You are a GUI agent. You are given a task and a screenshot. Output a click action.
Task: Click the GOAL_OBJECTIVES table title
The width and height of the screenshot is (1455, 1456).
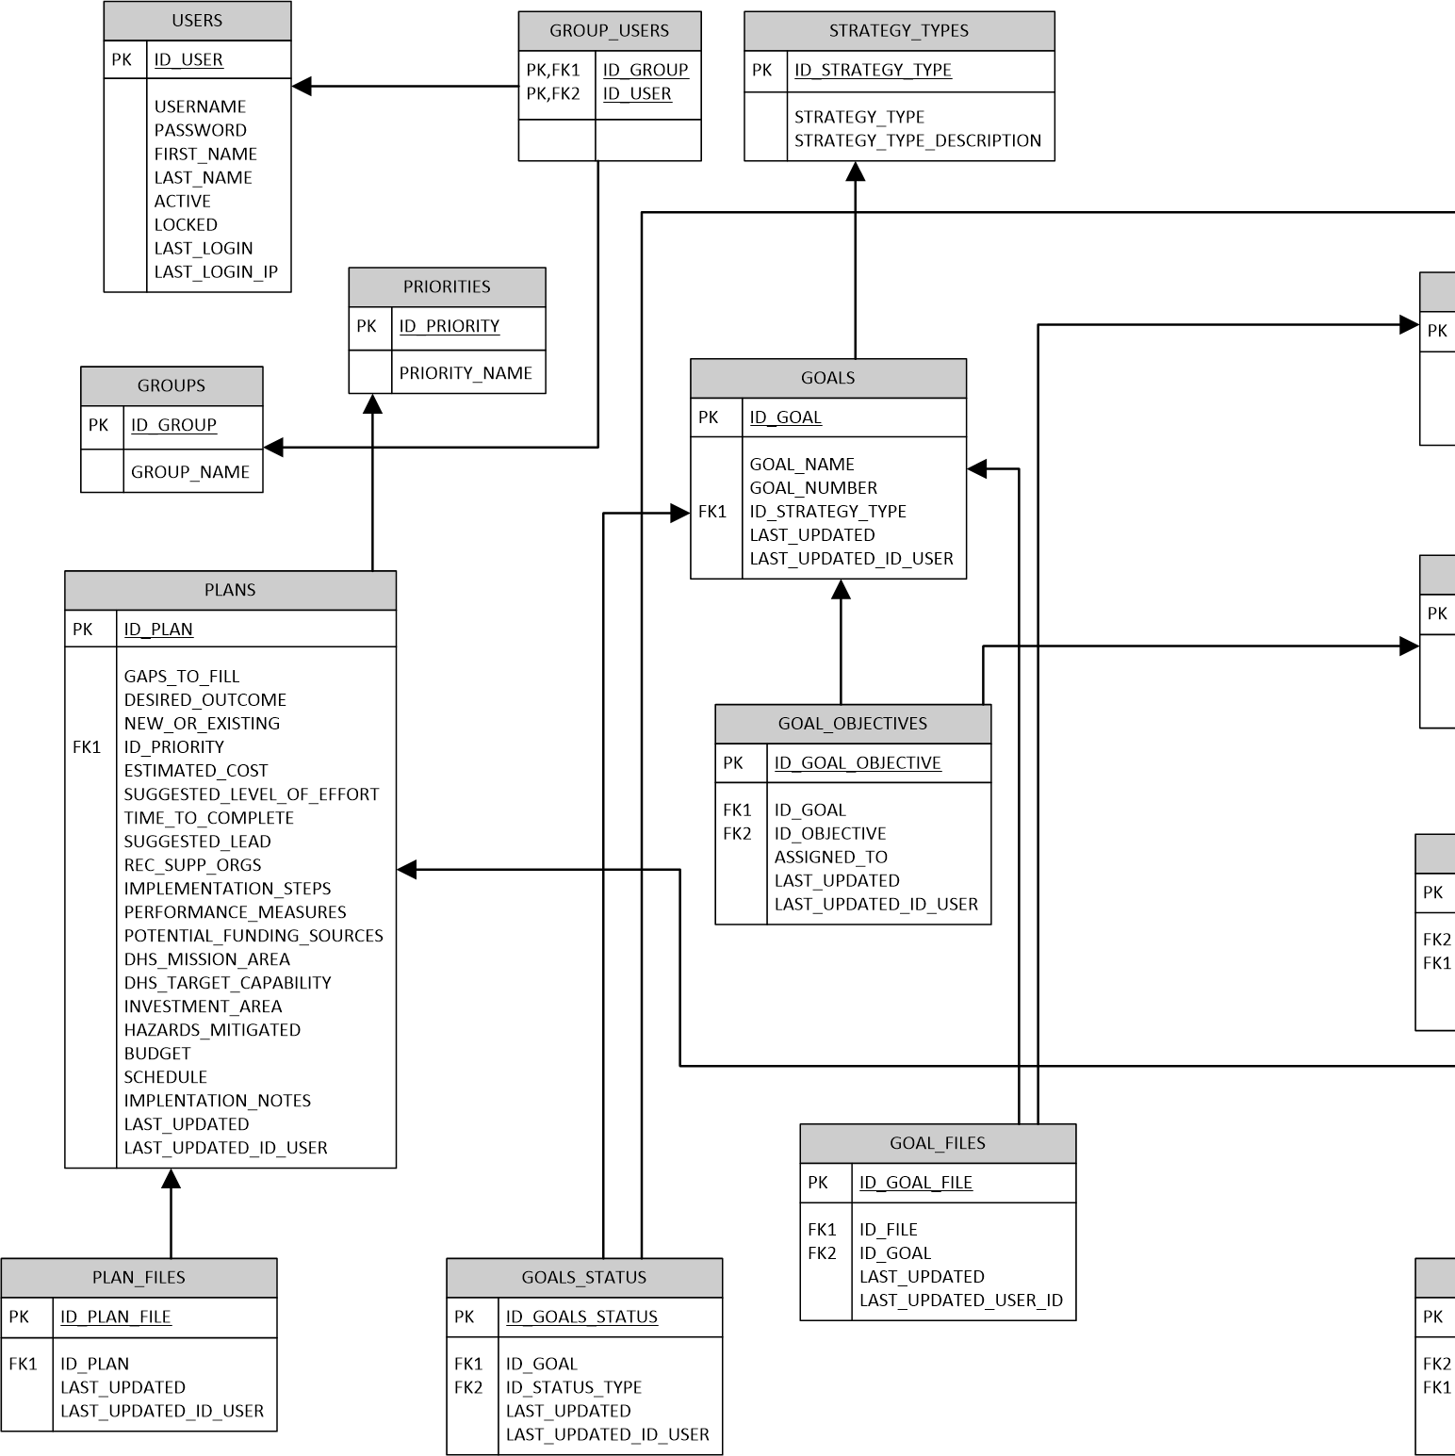tap(853, 724)
